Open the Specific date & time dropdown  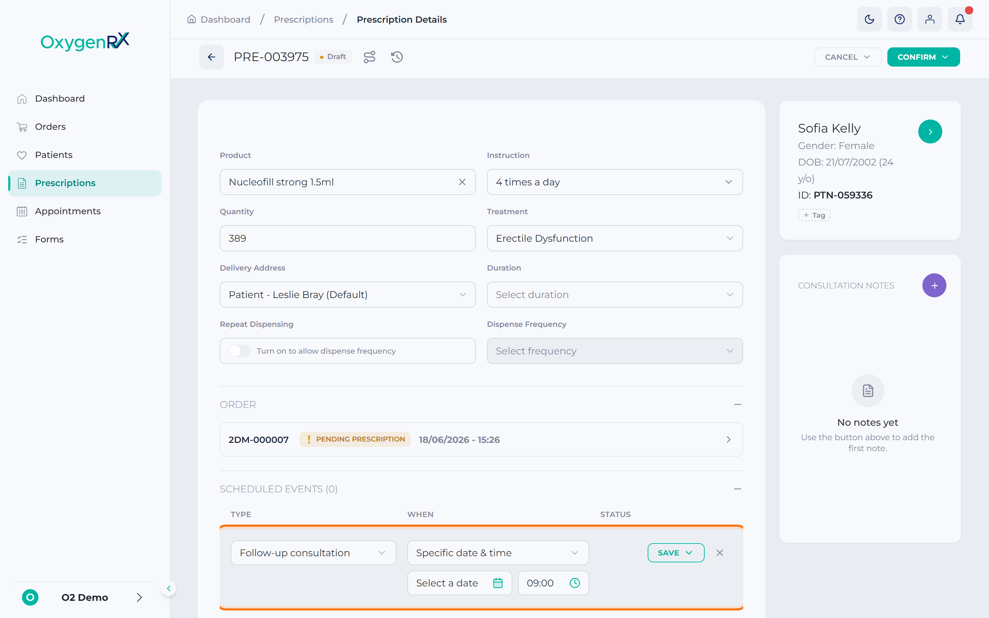coord(498,553)
